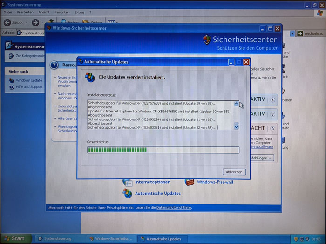Click the Sicherheitscenter shield logo
Screen dimensions: 326x244
[207, 40]
